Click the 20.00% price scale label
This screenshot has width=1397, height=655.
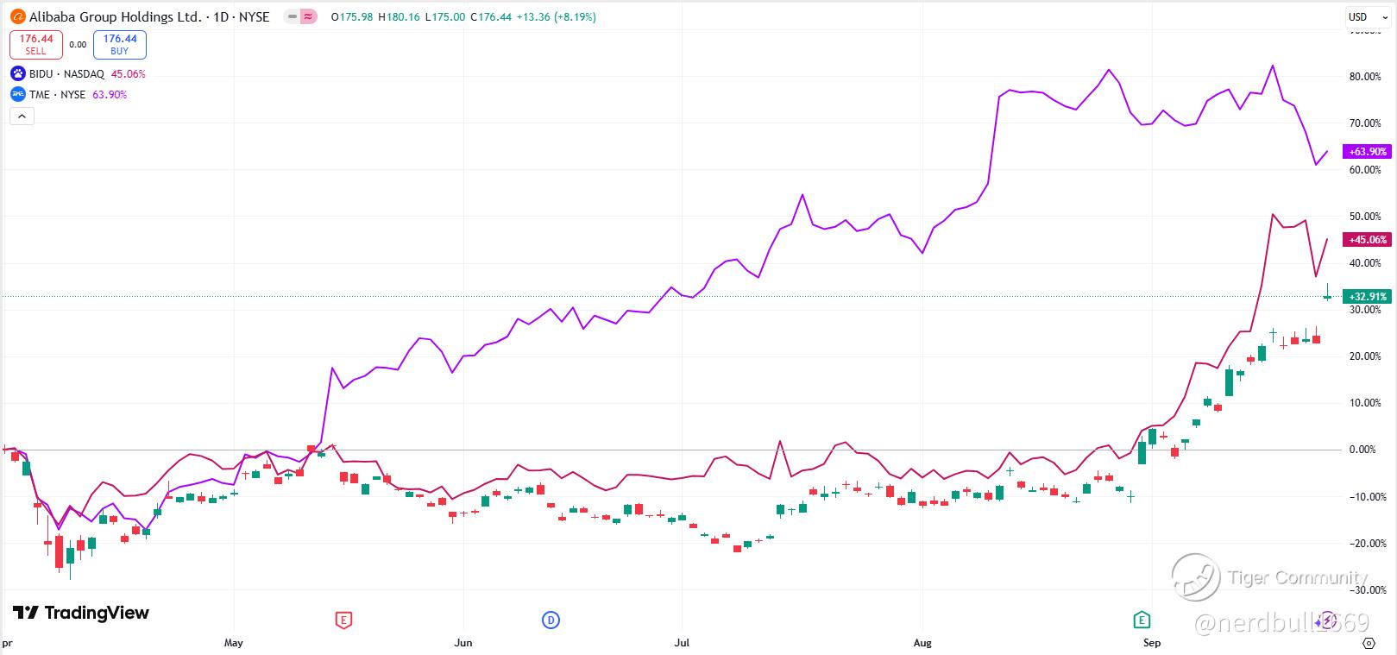[x=1365, y=356]
